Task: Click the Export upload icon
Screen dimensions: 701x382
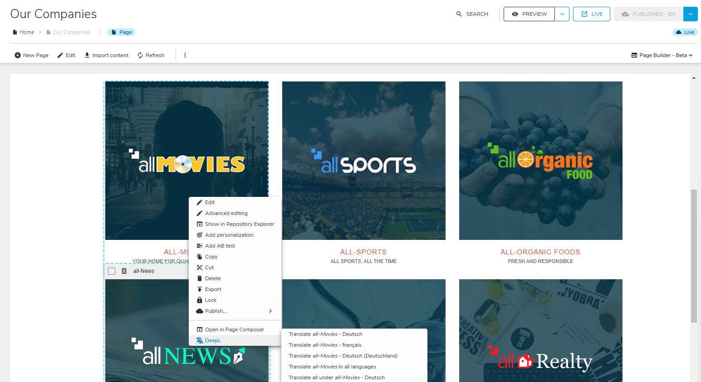Action: (200, 289)
